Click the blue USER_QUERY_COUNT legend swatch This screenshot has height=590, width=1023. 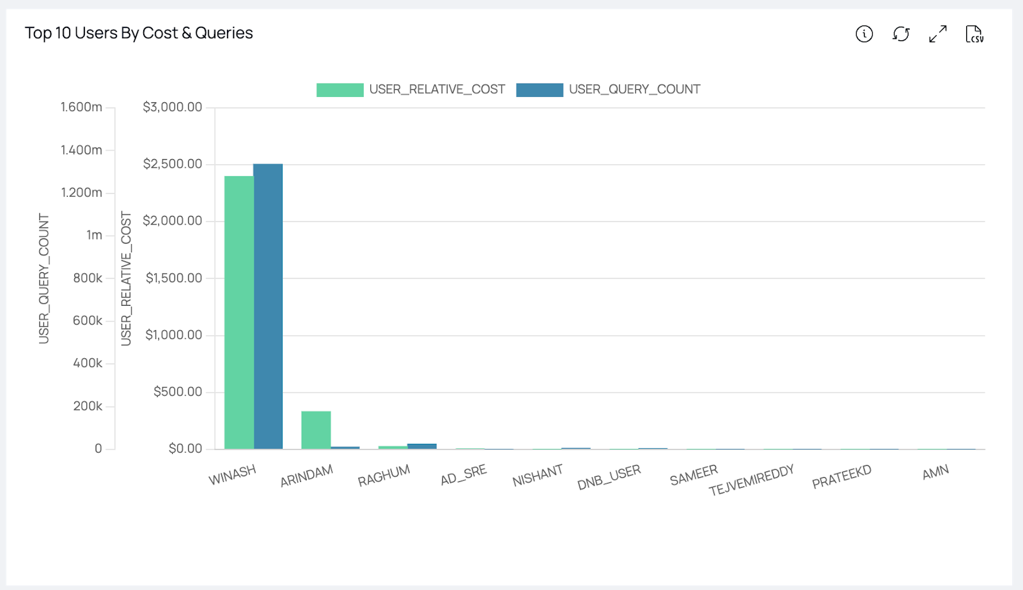(x=540, y=89)
